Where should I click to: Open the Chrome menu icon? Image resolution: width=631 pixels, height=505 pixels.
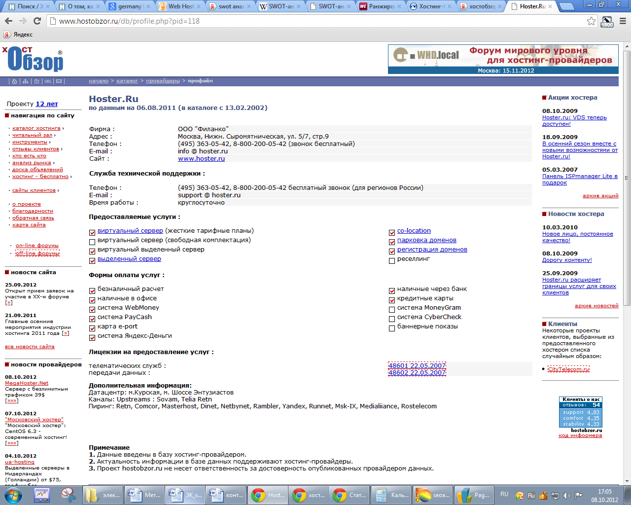click(x=622, y=21)
